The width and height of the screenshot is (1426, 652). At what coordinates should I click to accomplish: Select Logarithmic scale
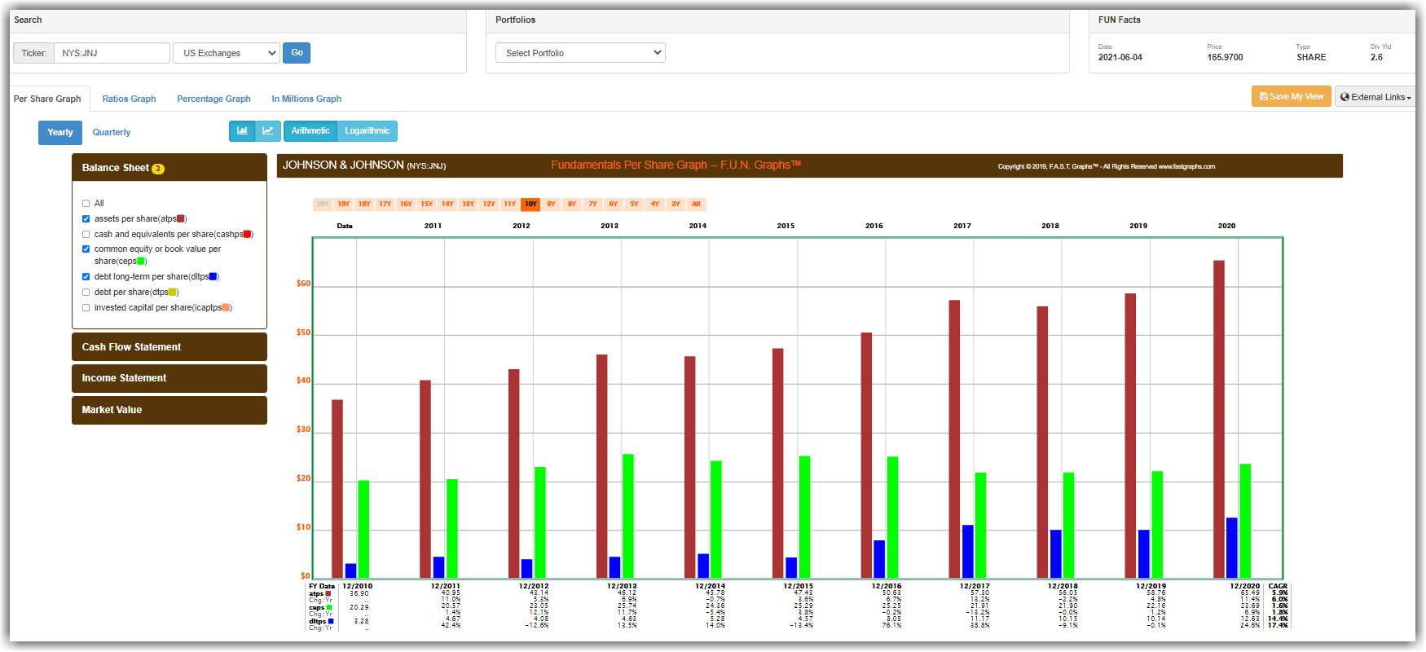368,131
